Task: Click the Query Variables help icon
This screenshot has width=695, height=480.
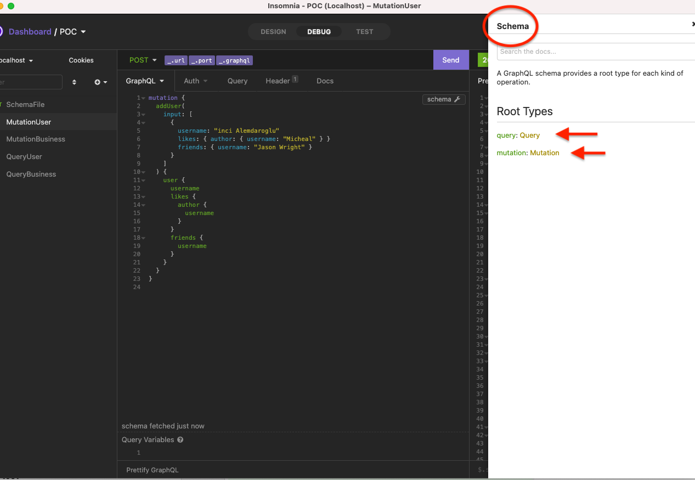Action: pyautogui.click(x=180, y=439)
